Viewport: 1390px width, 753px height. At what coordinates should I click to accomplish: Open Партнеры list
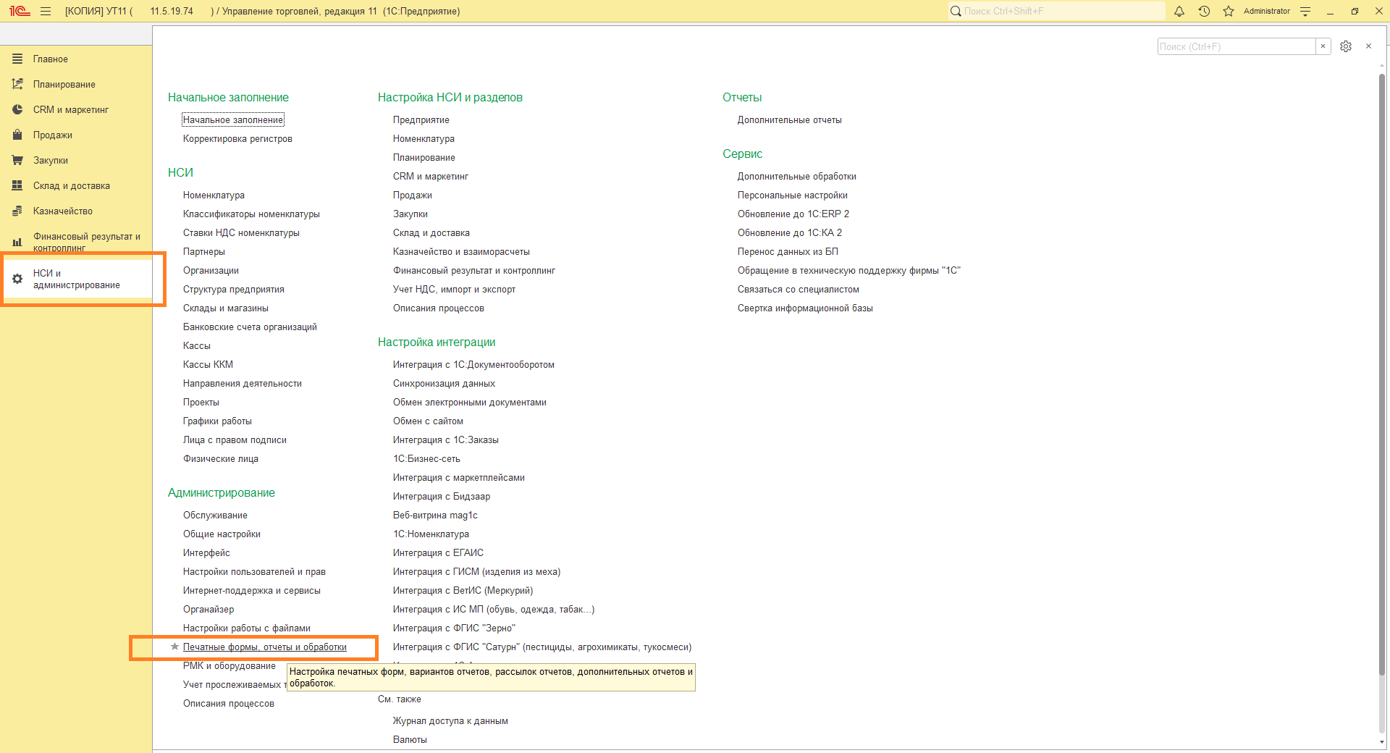click(204, 251)
